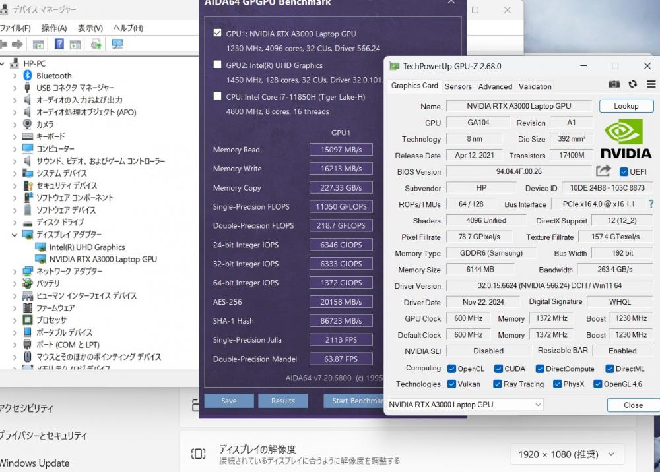Check the CPU Intel Core i7-11850H checkbox
This screenshot has height=472, width=660.
(x=218, y=96)
